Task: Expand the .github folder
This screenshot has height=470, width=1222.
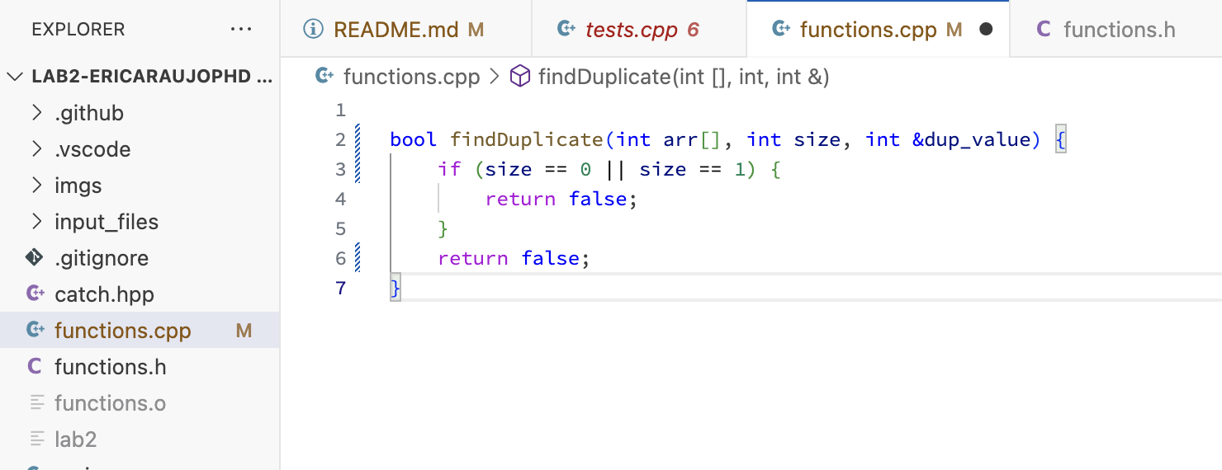Action: point(36,113)
